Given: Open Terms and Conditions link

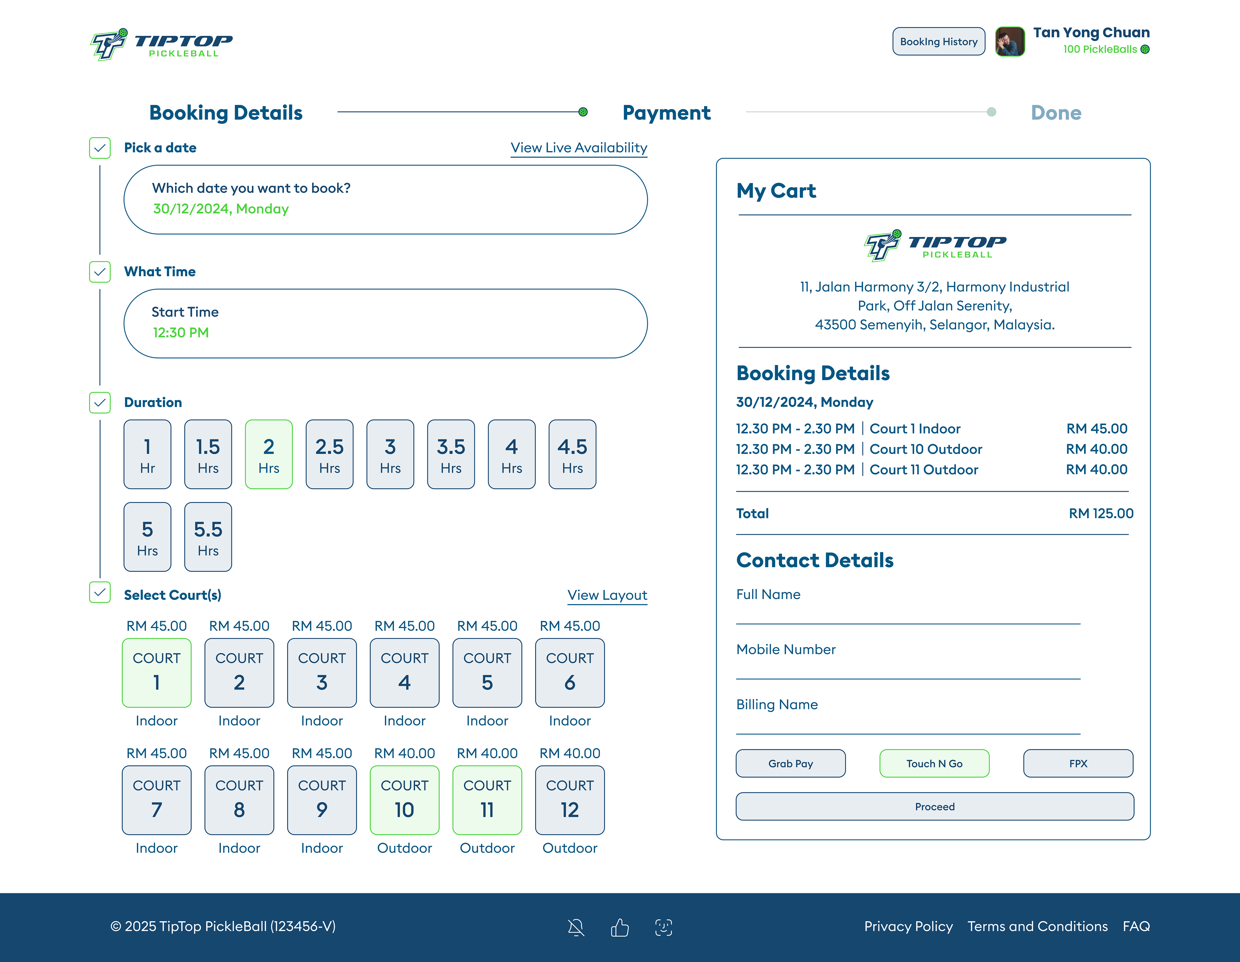Looking at the screenshot, I should [1037, 926].
